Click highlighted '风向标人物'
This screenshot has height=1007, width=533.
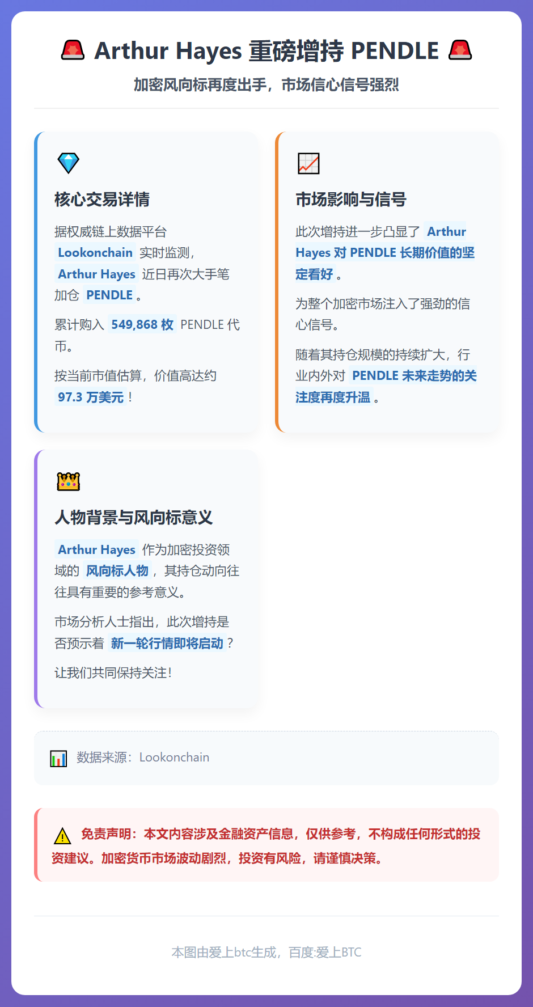[x=117, y=571]
